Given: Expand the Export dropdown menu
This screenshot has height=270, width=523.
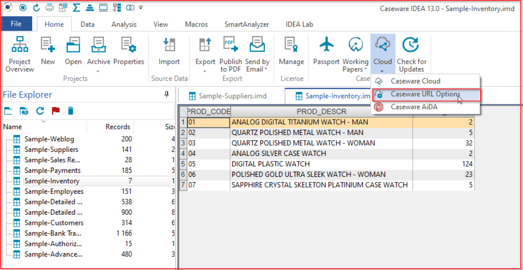Looking at the screenshot, I should tap(205, 72).
